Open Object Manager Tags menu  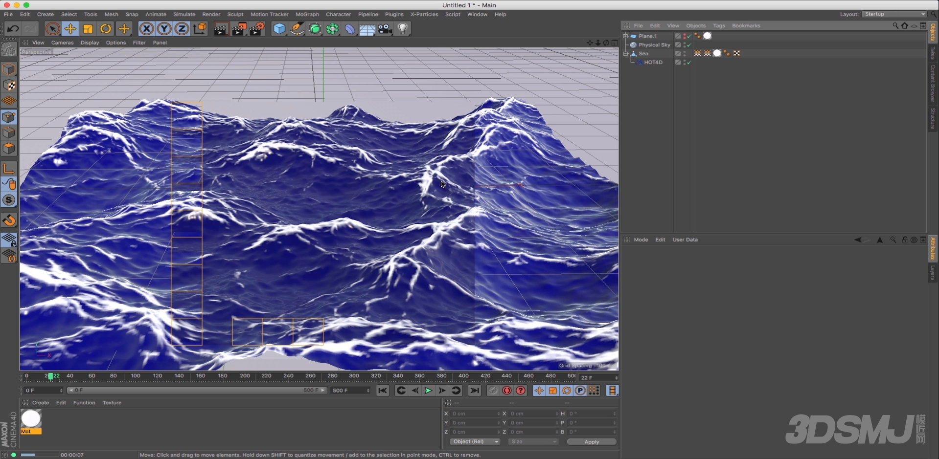[719, 25]
